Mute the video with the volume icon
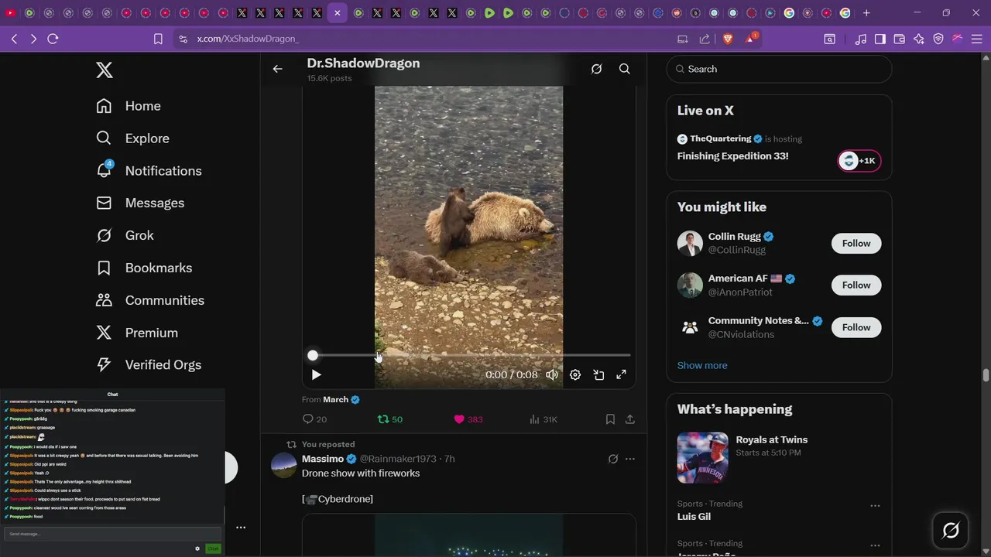Viewport: 991px width, 557px height. point(552,374)
